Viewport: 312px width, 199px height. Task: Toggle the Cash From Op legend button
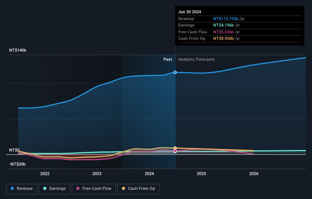pos(138,189)
